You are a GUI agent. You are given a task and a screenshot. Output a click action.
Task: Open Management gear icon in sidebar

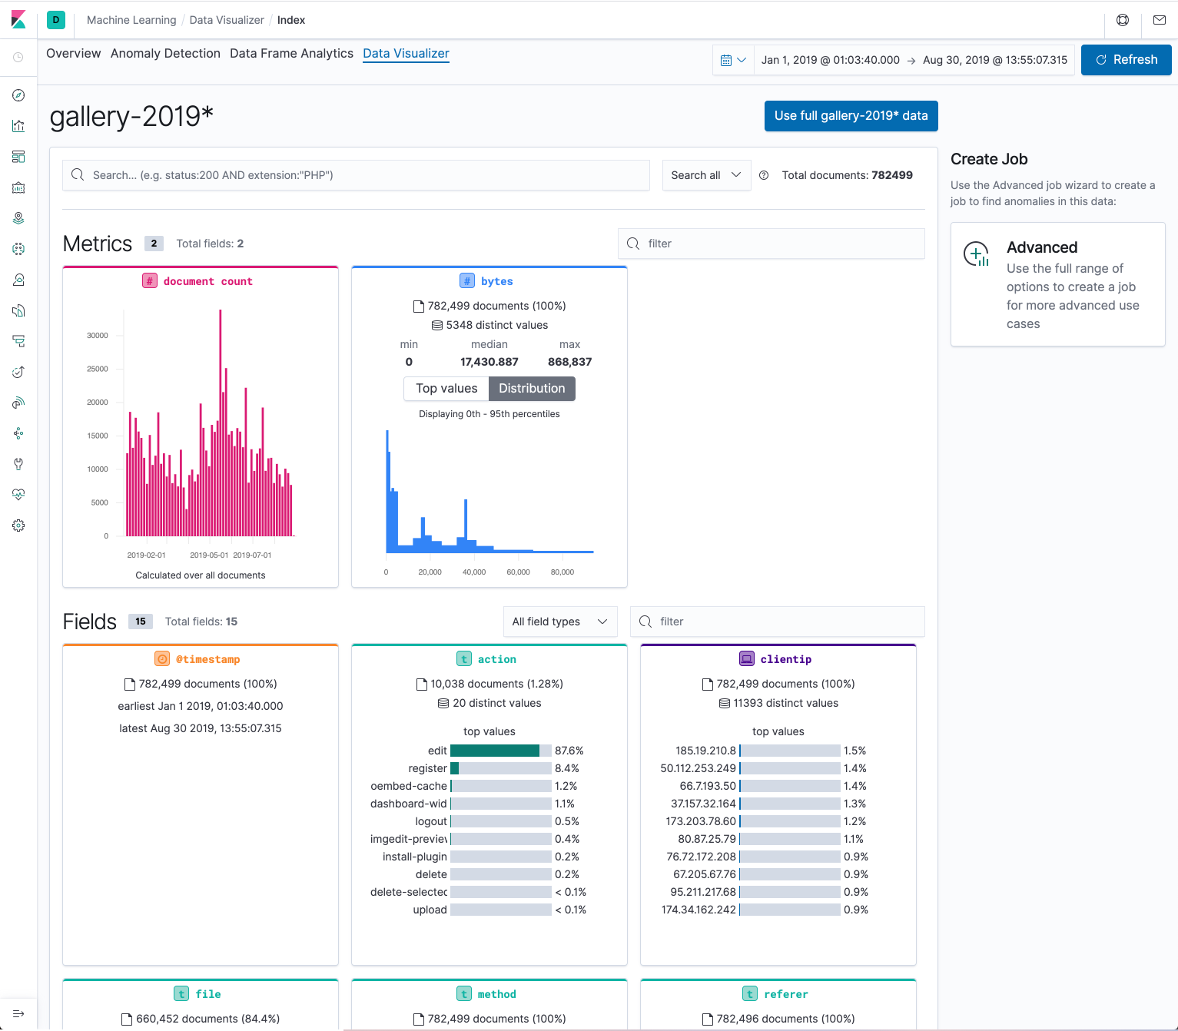click(x=18, y=525)
